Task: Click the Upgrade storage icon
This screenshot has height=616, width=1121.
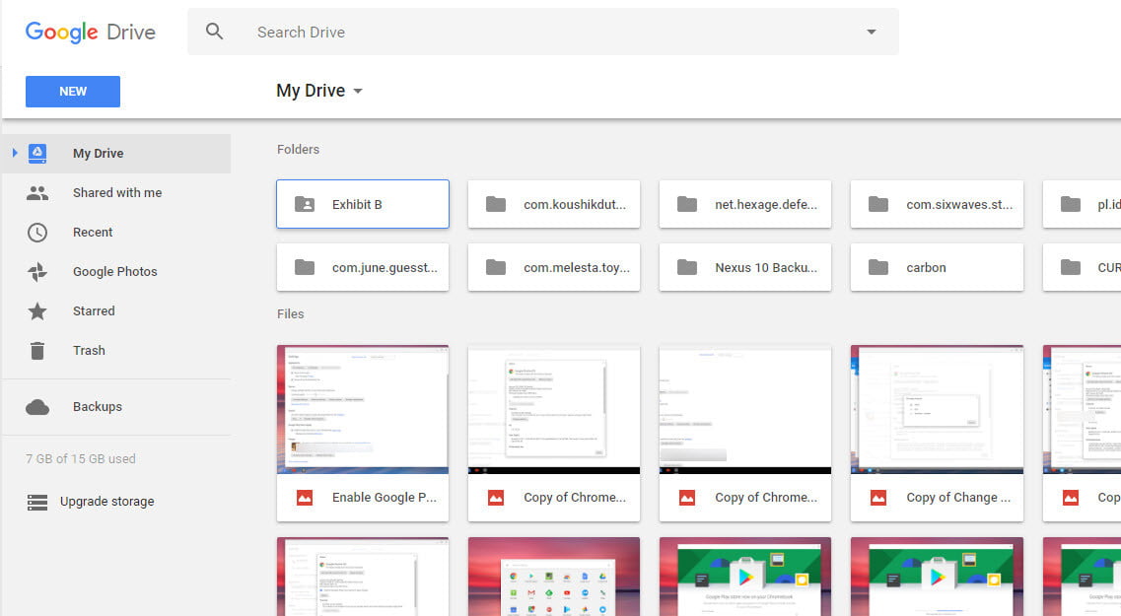Action: [x=37, y=501]
